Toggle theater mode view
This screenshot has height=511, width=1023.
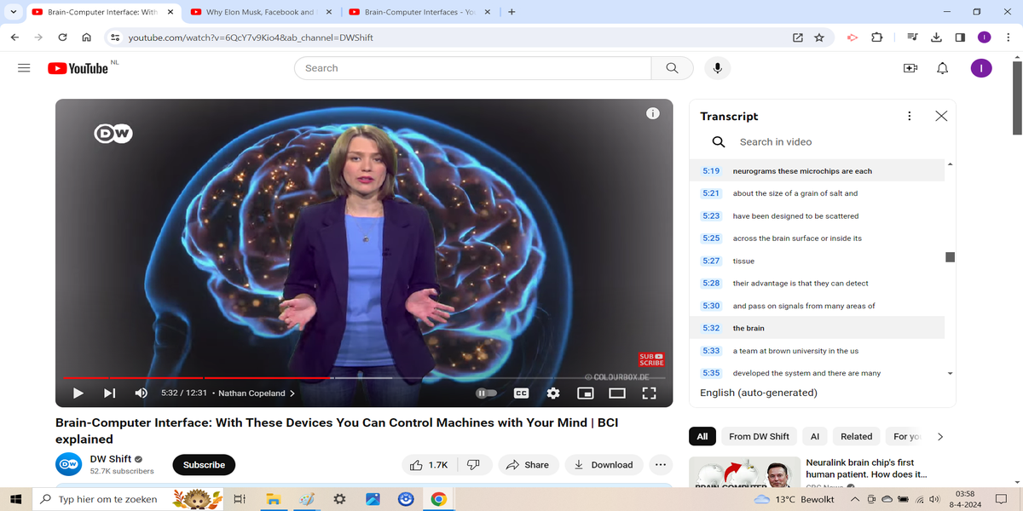pyautogui.click(x=617, y=393)
